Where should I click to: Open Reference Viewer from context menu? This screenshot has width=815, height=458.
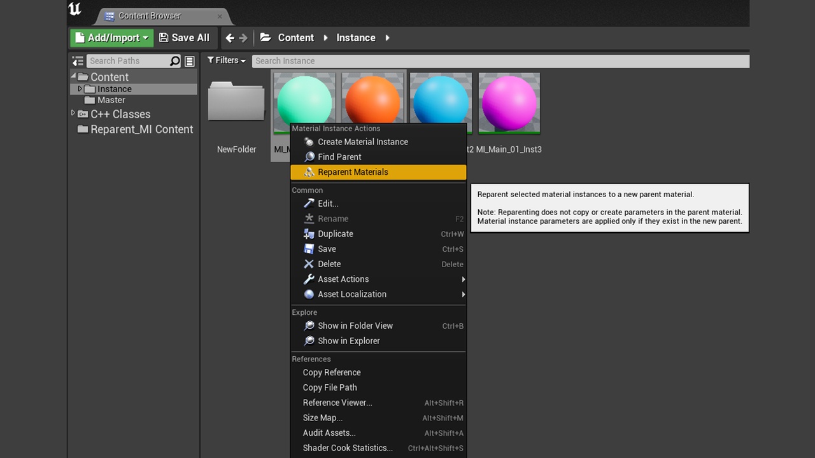(x=378, y=403)
